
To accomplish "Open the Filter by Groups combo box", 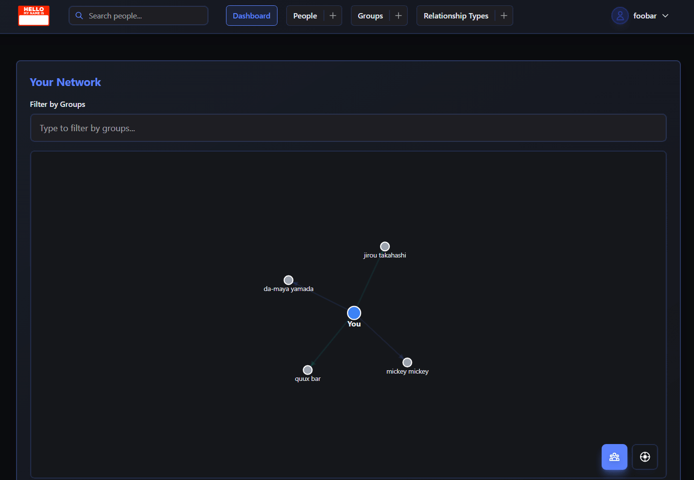I will coord(348,128).
